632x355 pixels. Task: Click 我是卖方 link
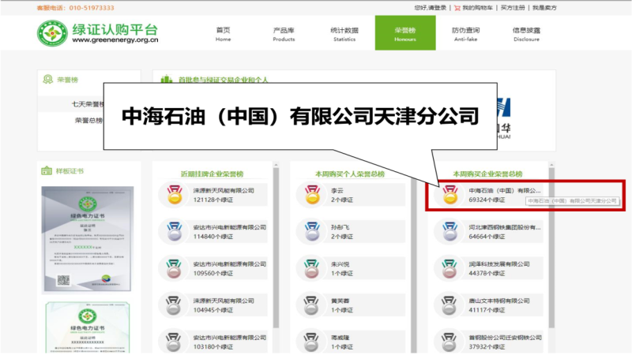544,8
